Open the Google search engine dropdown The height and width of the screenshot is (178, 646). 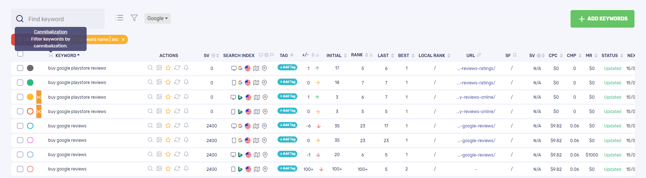(157, 18)
